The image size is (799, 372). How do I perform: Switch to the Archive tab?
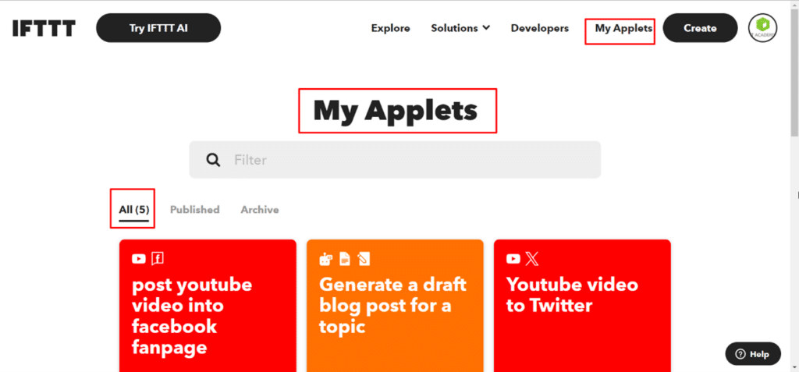click(260, 210)
